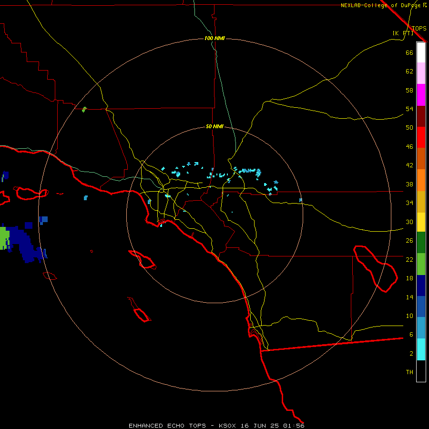Click the "62" legend value

tap(409, 71)
